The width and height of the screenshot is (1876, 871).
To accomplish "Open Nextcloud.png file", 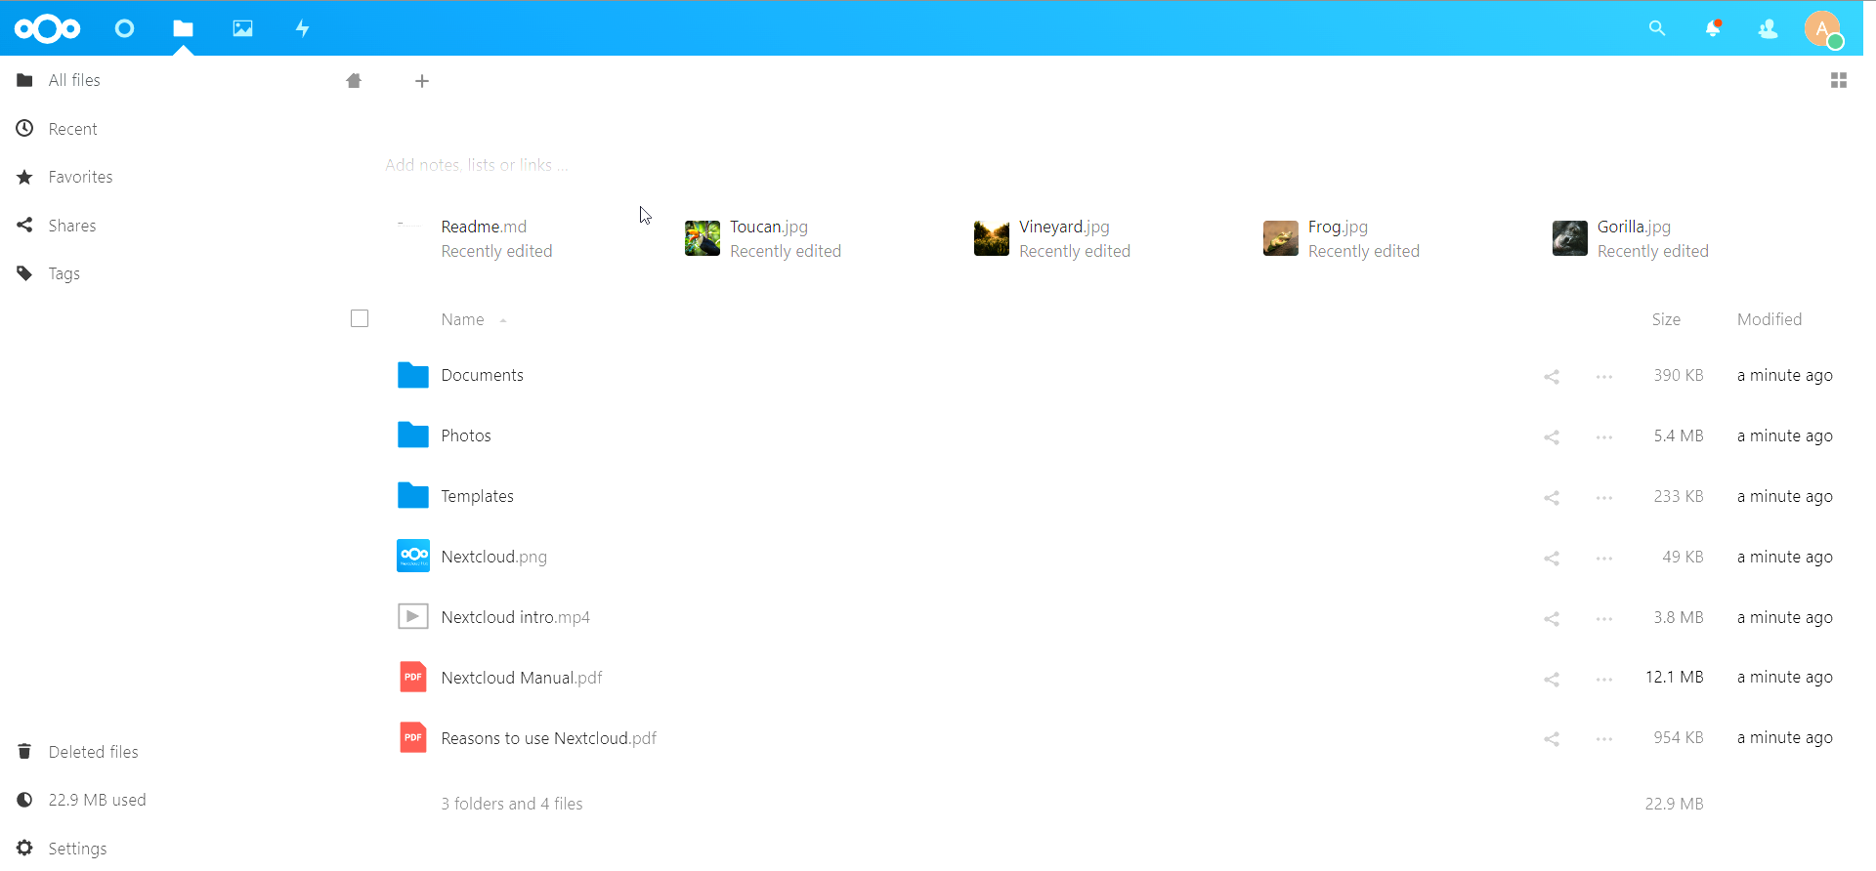I will point(493,557).
